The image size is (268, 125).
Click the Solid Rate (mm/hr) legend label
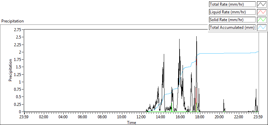[232, 20]
